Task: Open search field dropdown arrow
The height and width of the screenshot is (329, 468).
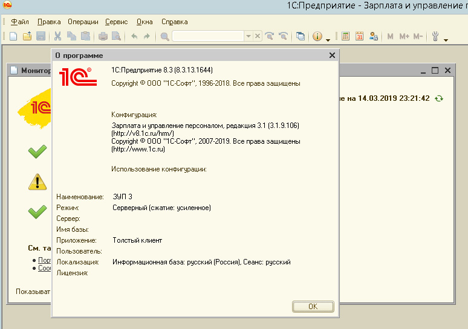Action: pos(249,36)
